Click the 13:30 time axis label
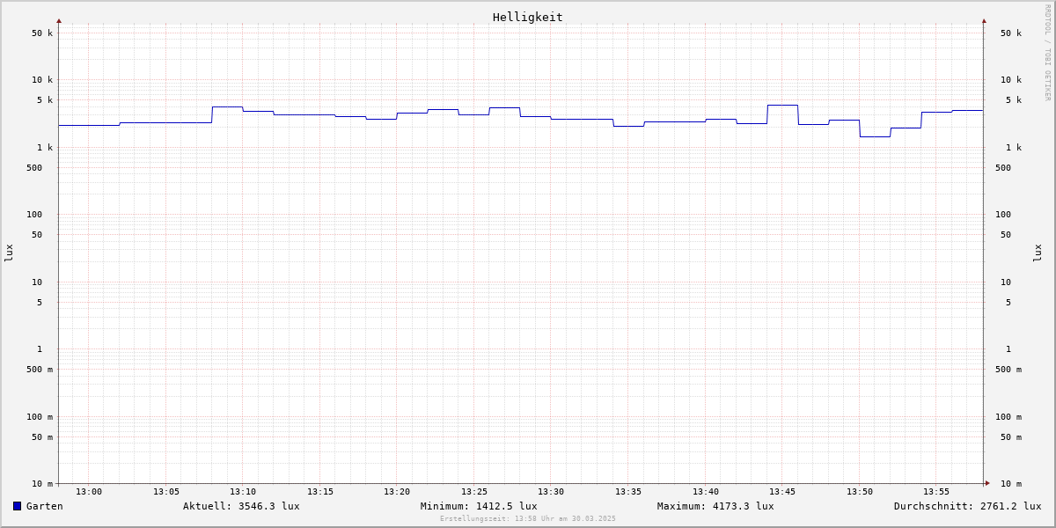 [x=551, y=492]
